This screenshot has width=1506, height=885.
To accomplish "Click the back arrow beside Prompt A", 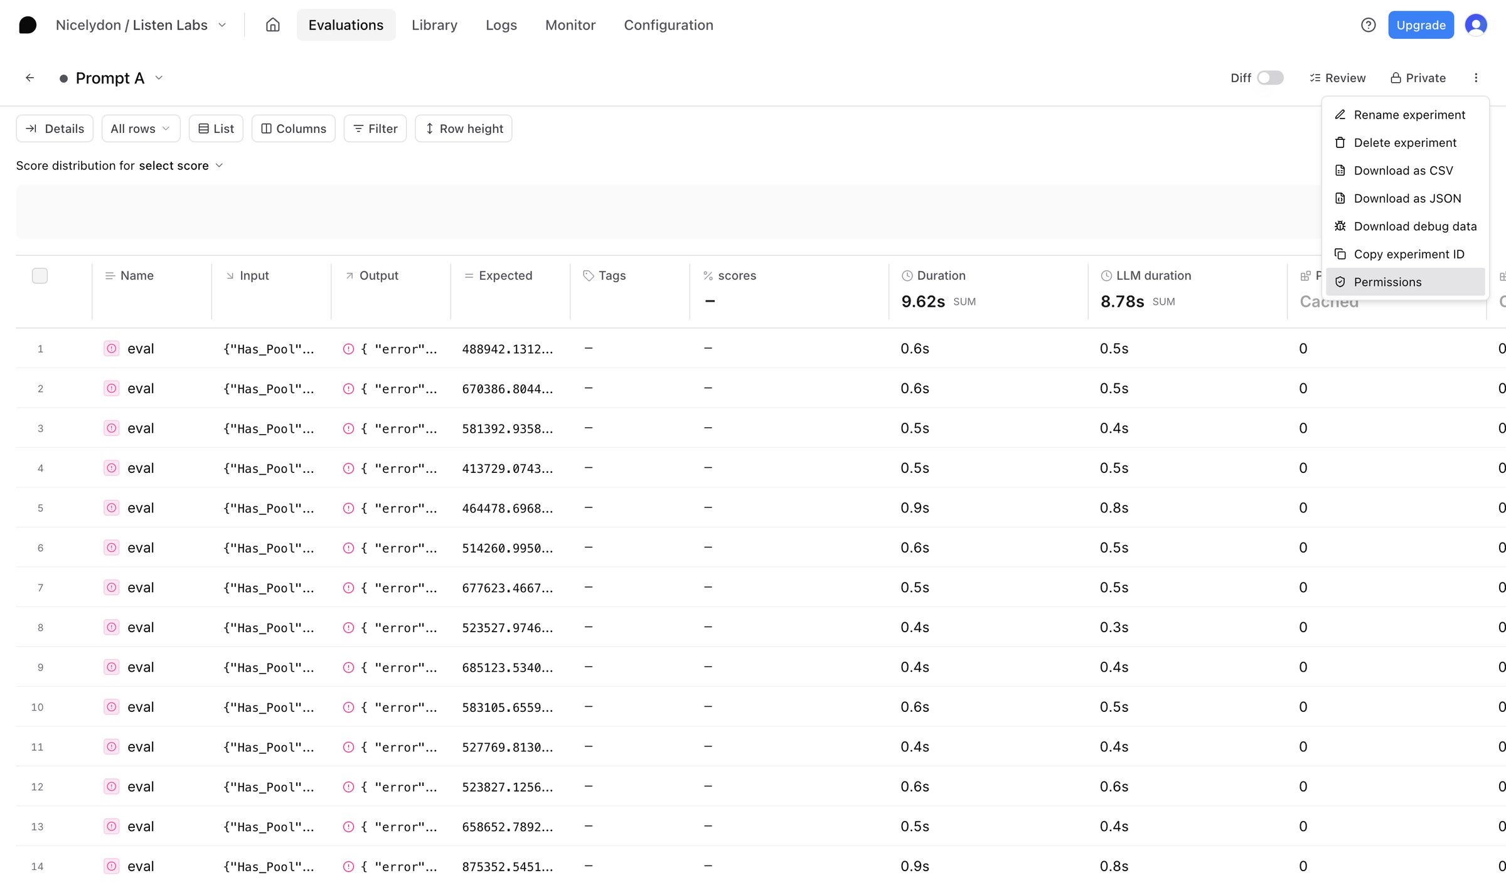I will [29, 78].
